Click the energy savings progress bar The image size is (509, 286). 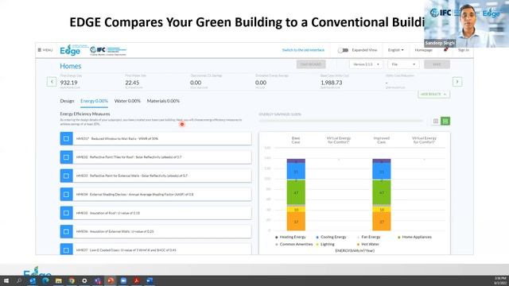click(341, 121)
